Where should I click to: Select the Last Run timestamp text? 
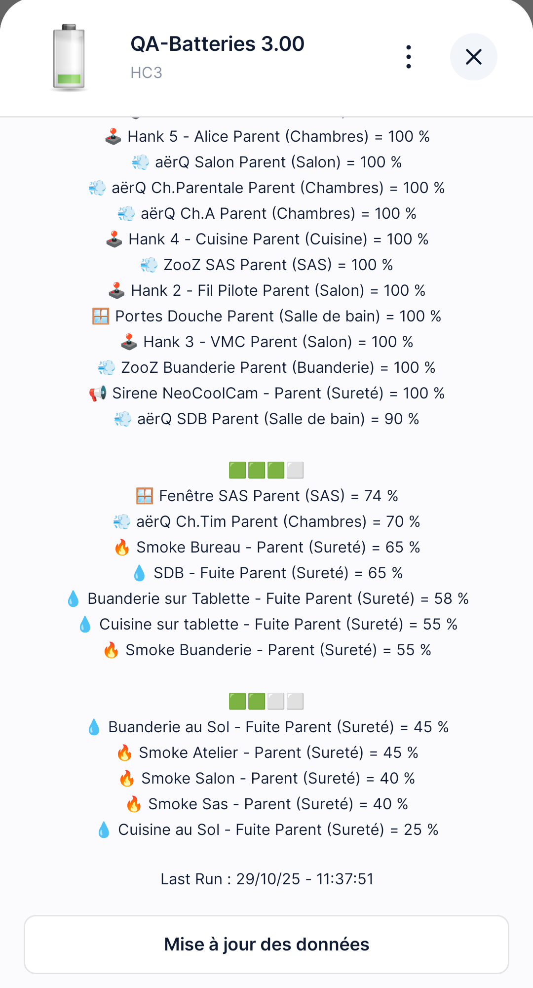(266, 879)
